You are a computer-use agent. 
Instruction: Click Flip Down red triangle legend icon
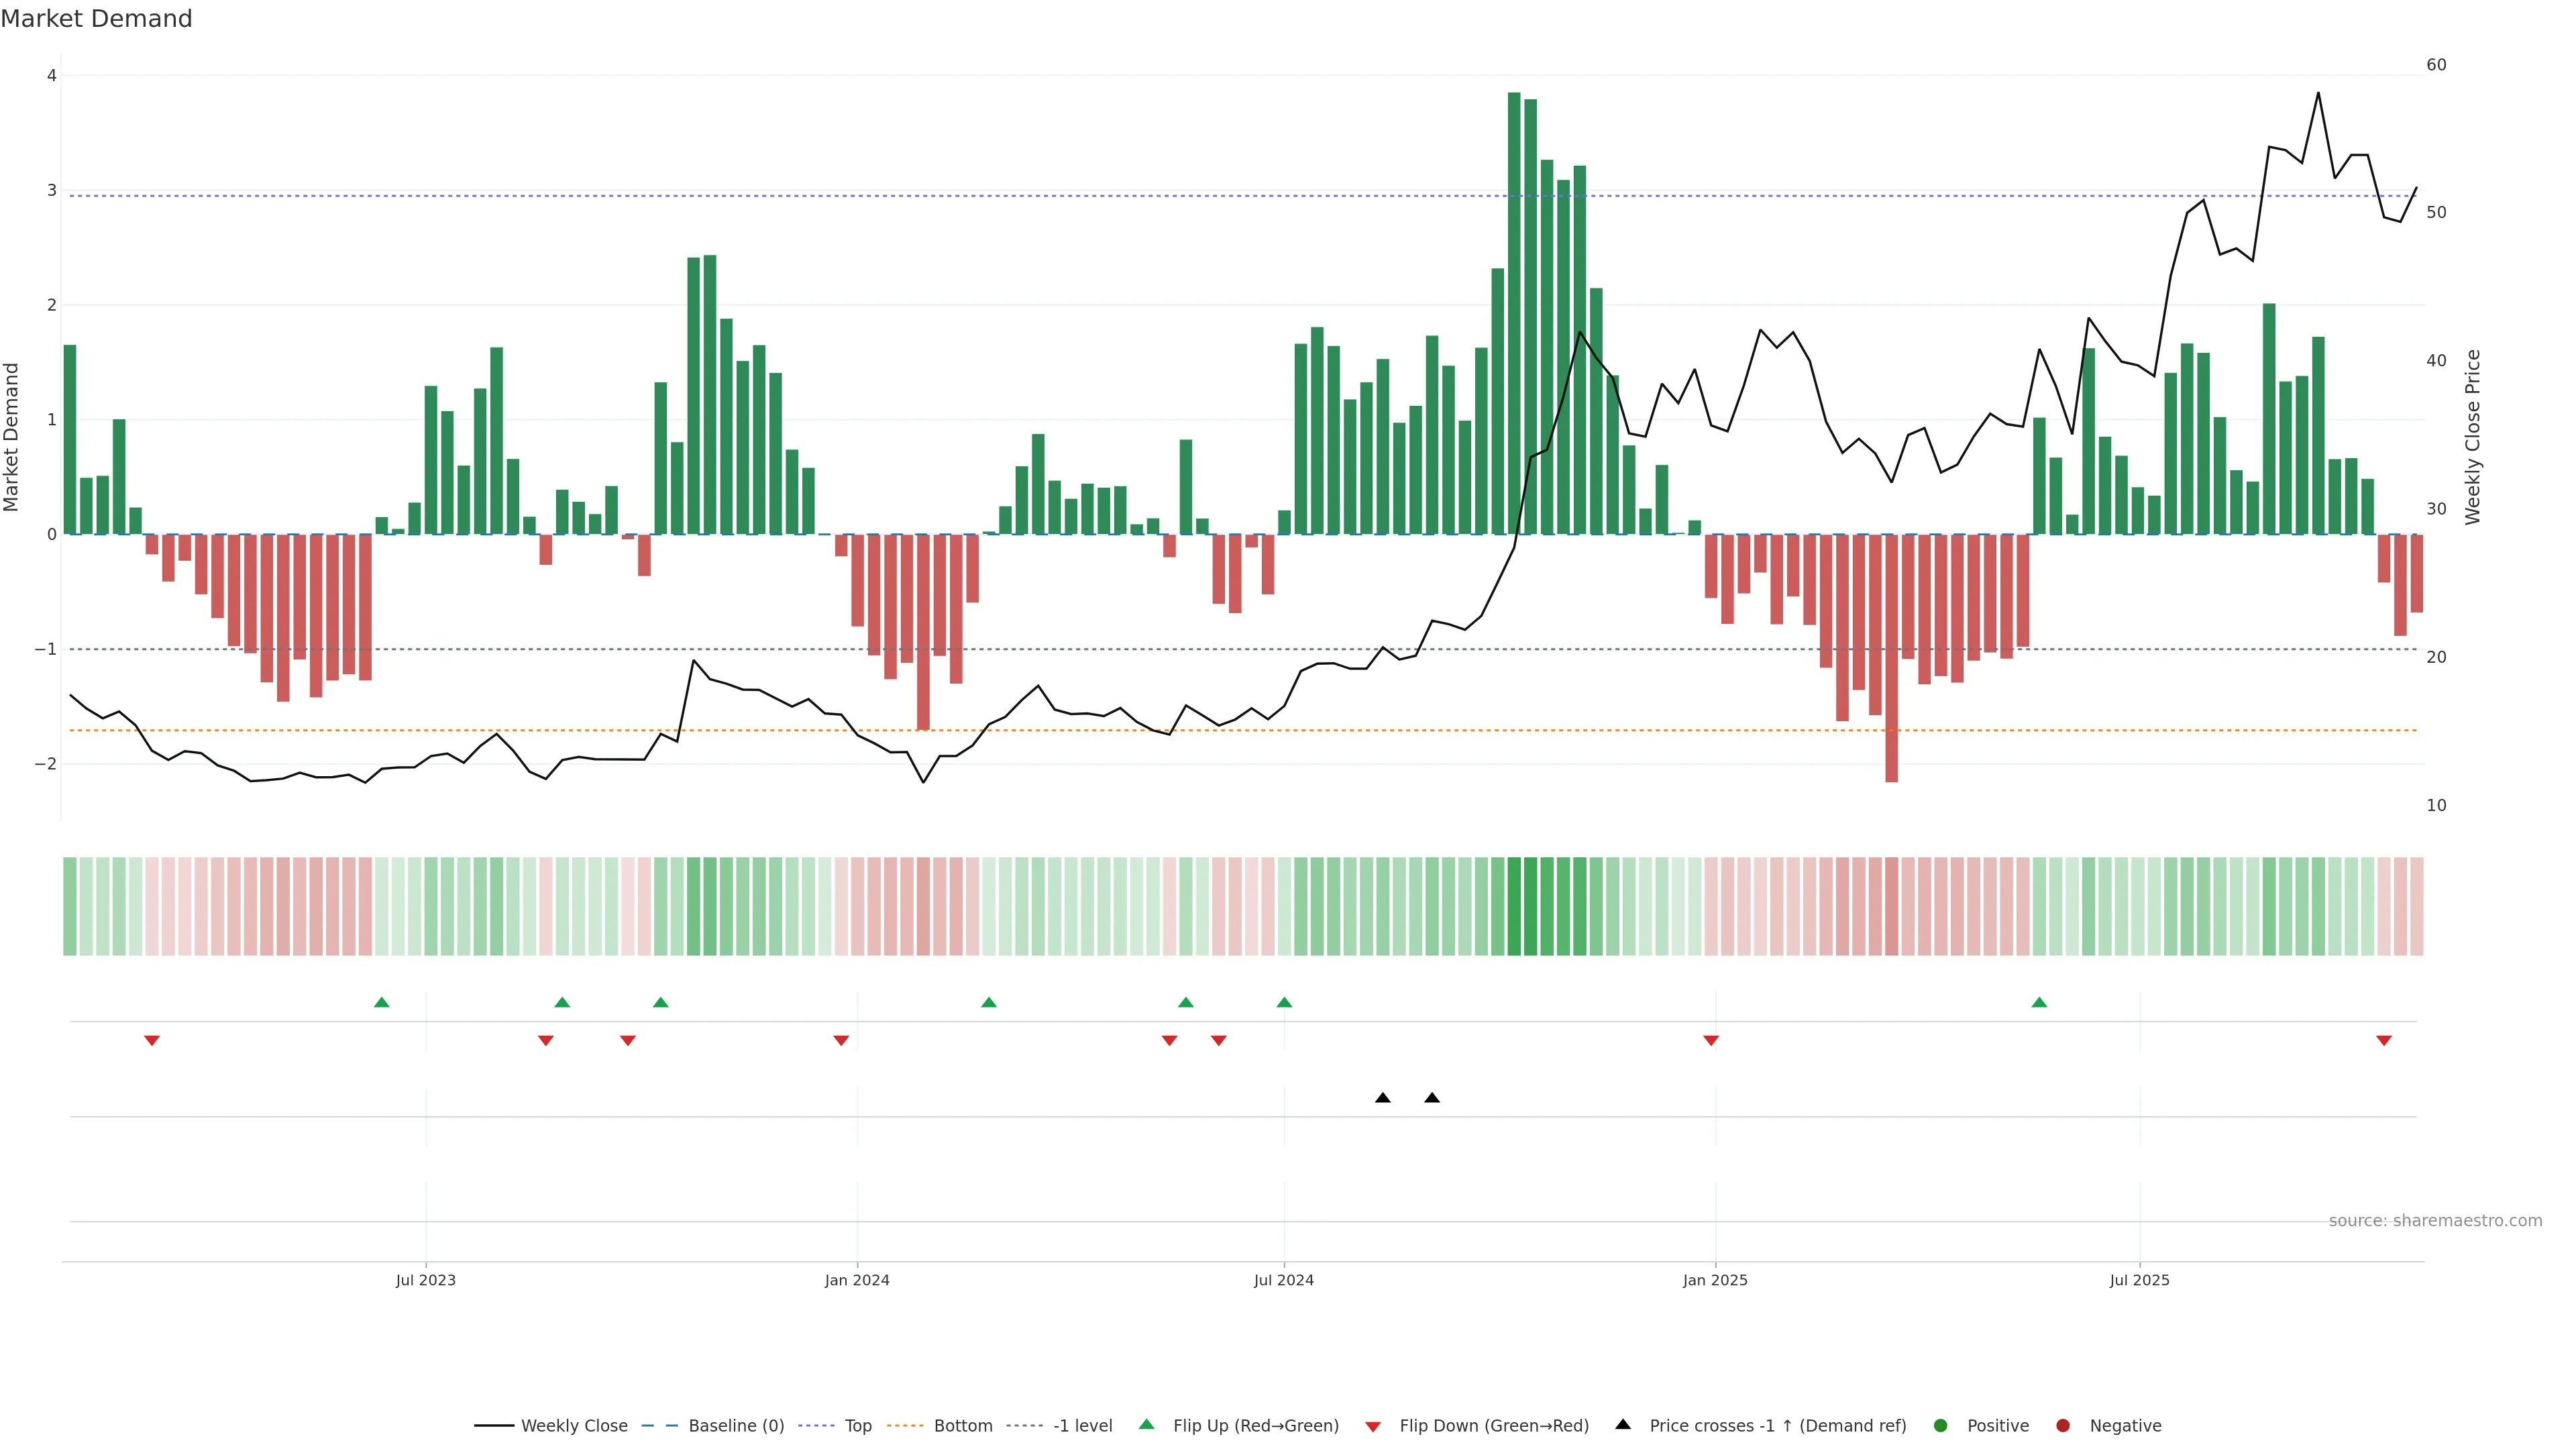1373,1427
